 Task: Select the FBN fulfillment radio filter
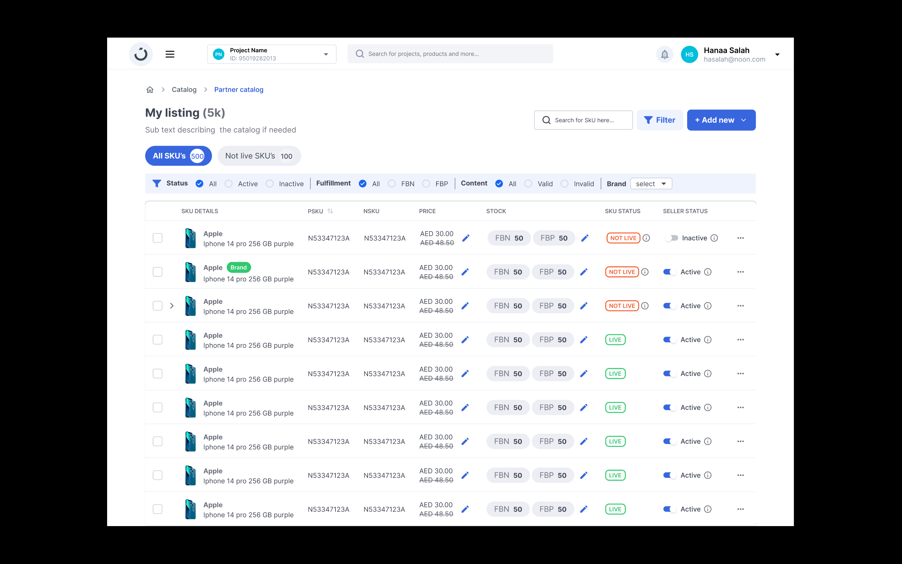pos(392,184)
